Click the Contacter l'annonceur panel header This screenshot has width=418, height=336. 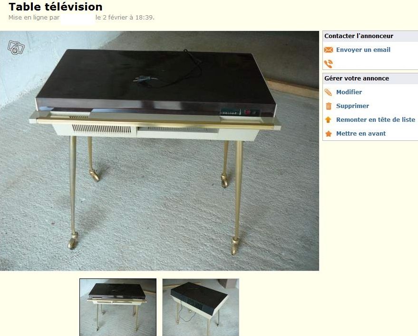pyautogui.click(x=370, y=36)
